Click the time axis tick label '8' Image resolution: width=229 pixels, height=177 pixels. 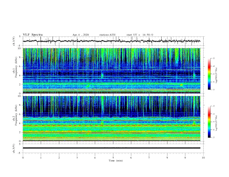(167, 158)
